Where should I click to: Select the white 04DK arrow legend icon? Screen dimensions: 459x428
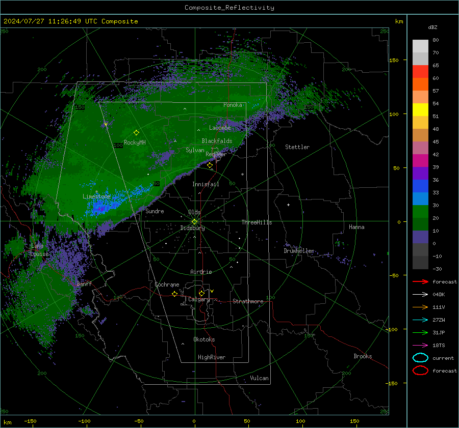420,294
